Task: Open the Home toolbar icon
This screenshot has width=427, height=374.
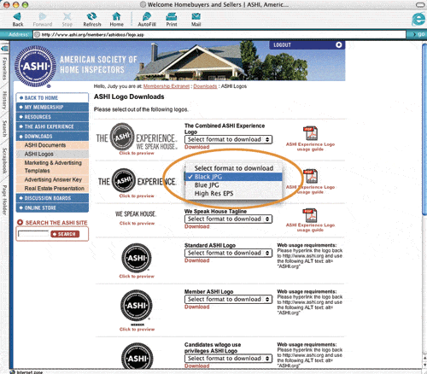Action: pos(116,16)
